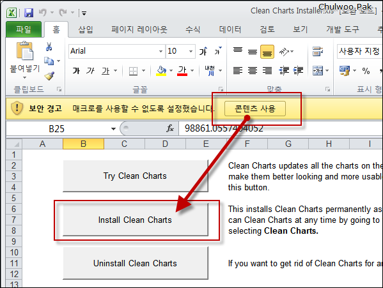Decrease font size with the small 가 icon
This screenshot has width=383, height=288.
pyautogui.click(x=217, y=51)
